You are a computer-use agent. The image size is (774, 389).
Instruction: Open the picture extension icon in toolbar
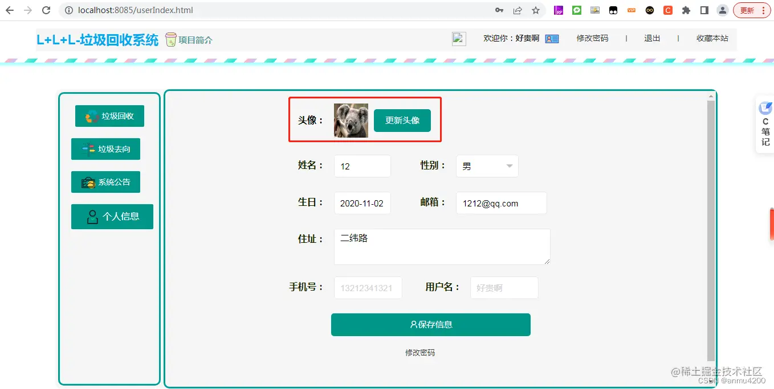pos(595,10)
